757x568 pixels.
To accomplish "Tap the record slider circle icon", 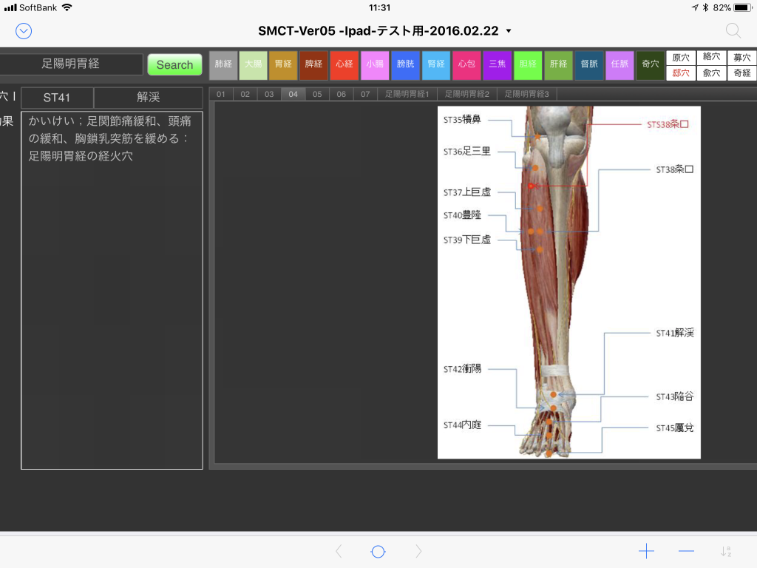I will coord(378,551).
